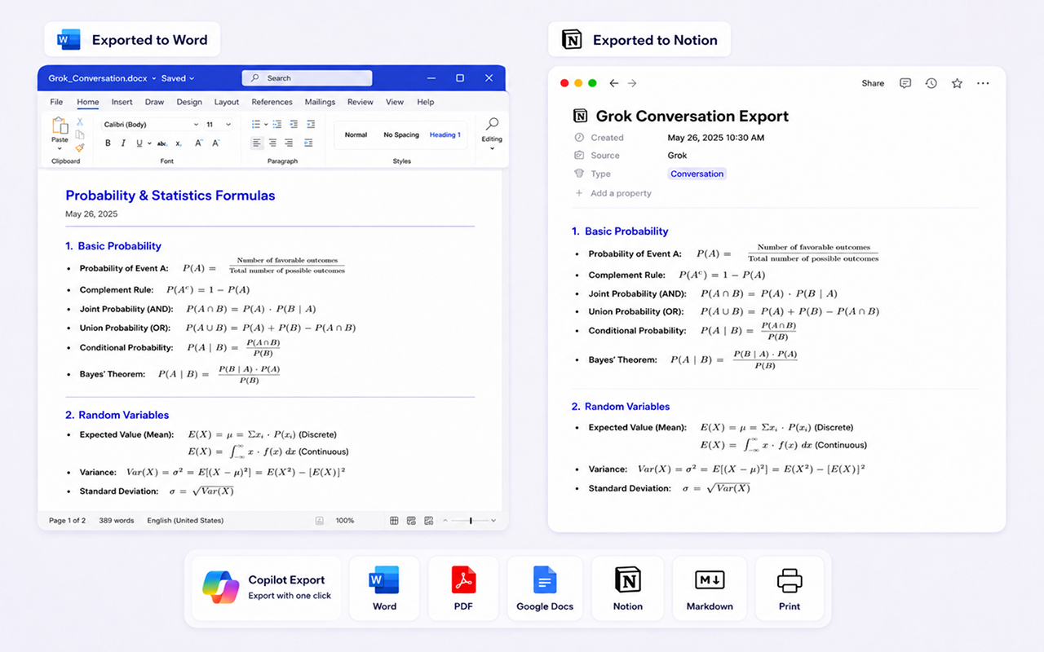Click English (United States) language in status bar
This screenshot has height=652, width=1044.
coord(185,520)
